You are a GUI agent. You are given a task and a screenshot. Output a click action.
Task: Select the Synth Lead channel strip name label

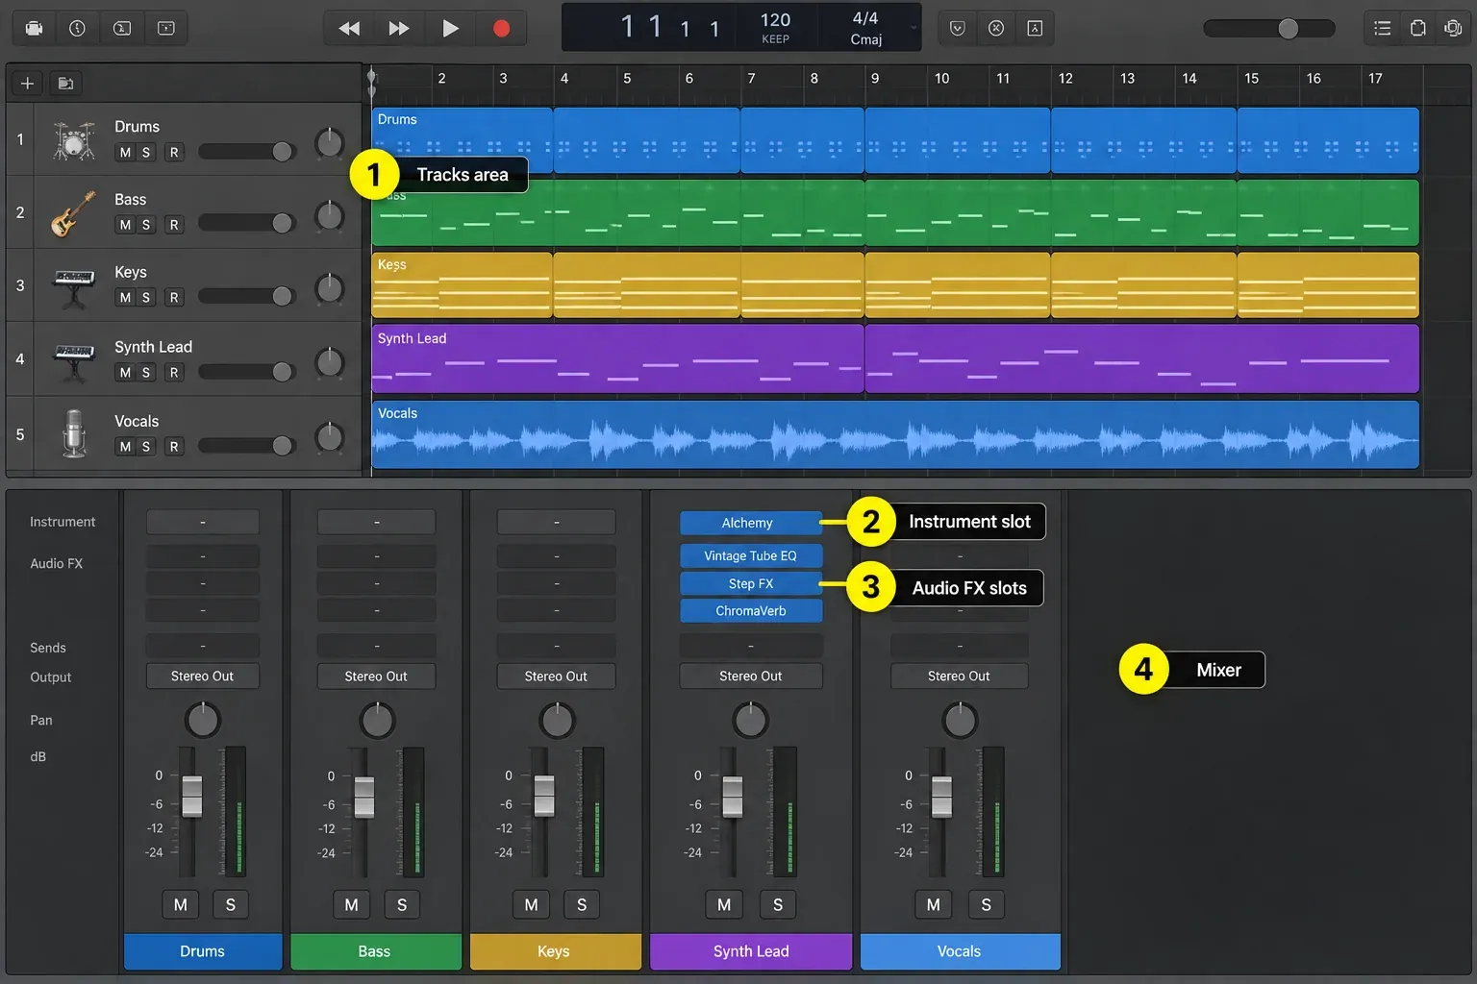pyautogui.click(x=751, y=951)
